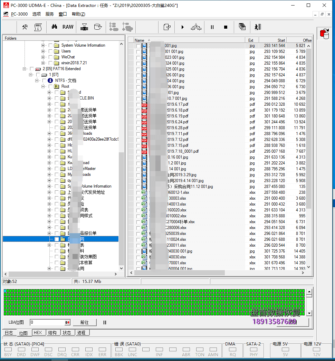Click the greyed-out tree with cloud icon
Image resolution: width=335 pixels, height=361 pixels.
click(127, 27)
